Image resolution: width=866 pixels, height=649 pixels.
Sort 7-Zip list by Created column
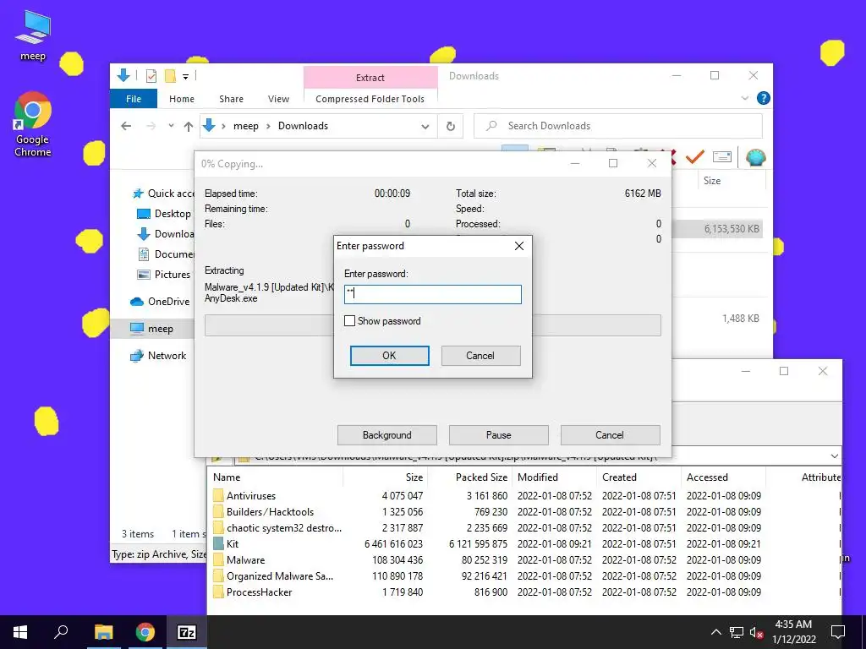(x=639, y=477)
